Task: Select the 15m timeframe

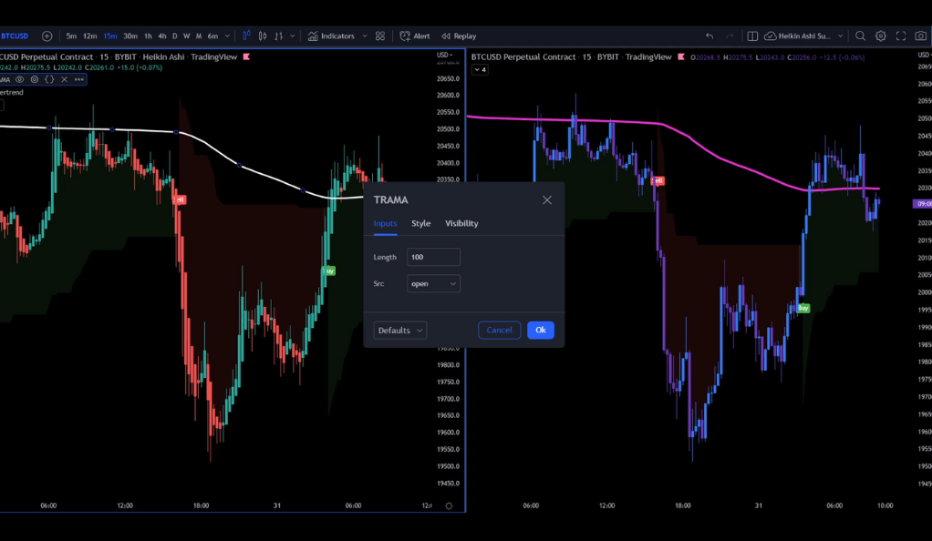Action: coord(110,36)
